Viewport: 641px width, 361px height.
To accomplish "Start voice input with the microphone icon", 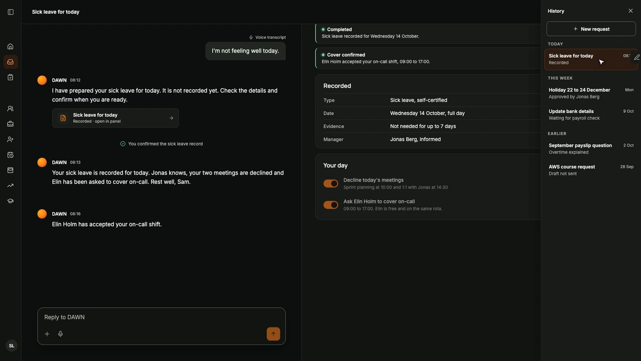I will pyautogui.click(x=61, y=334).
